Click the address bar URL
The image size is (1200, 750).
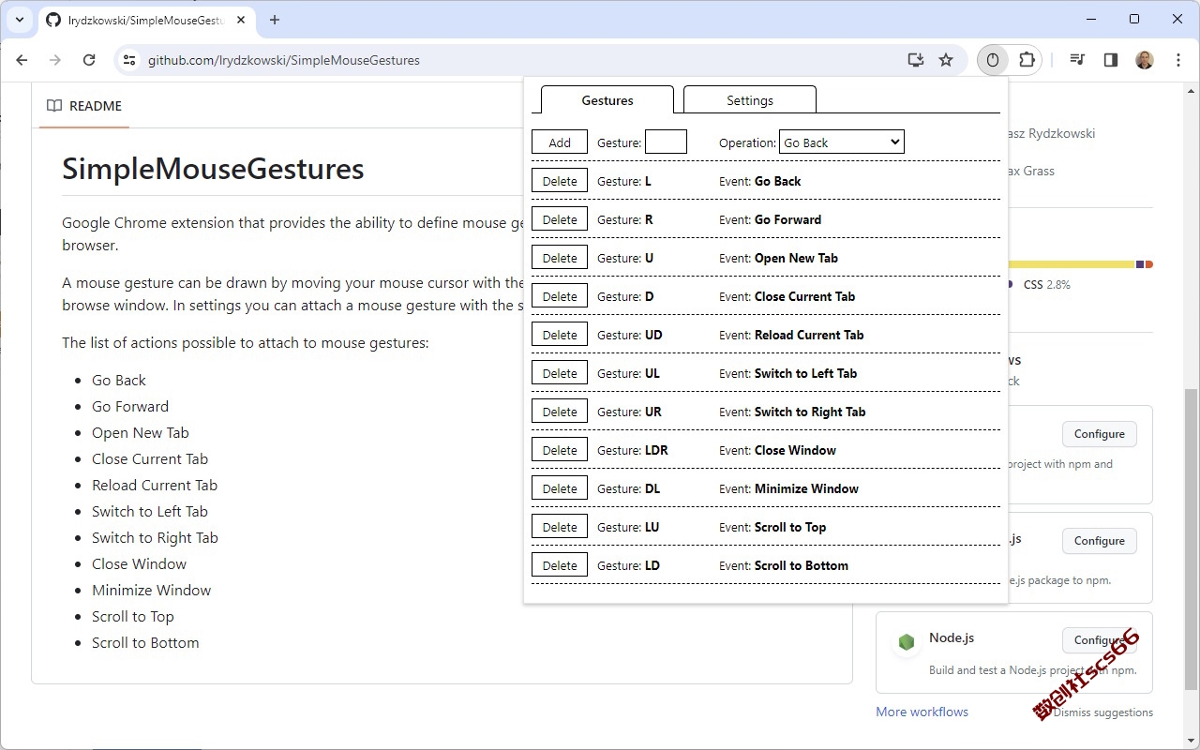[x=284, y=60]
